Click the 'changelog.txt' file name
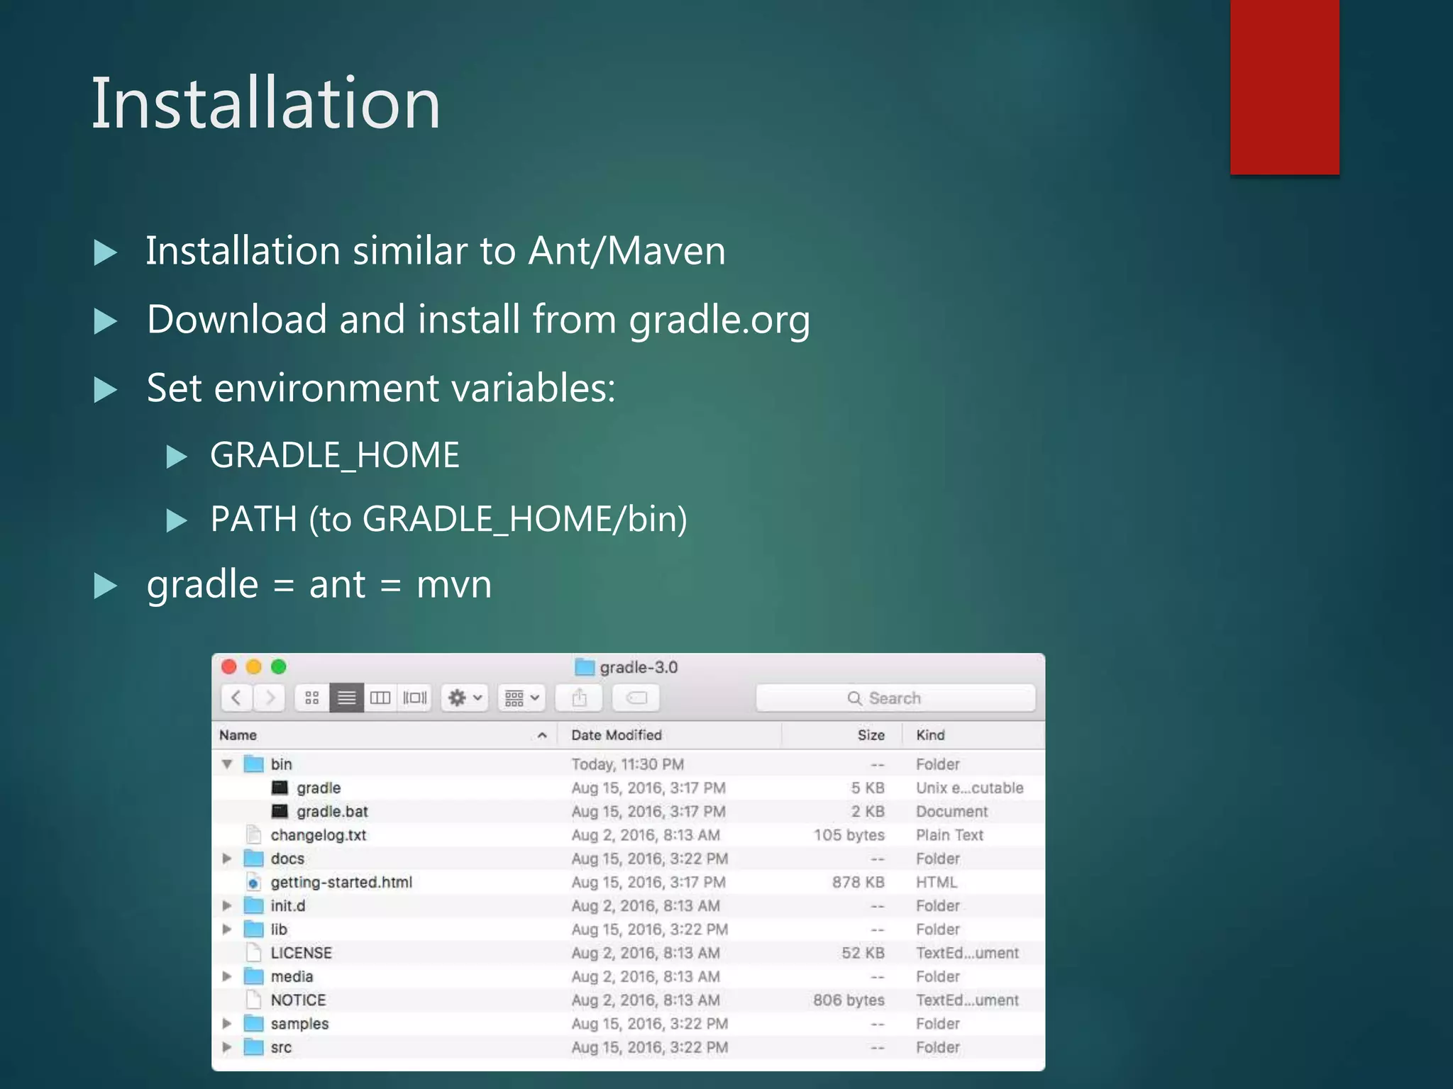 click(319, 835)
